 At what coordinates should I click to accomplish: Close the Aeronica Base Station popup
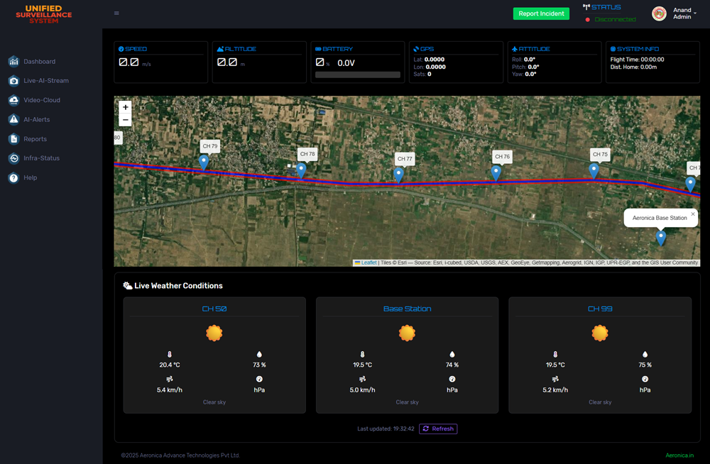[x=693, y=214]
